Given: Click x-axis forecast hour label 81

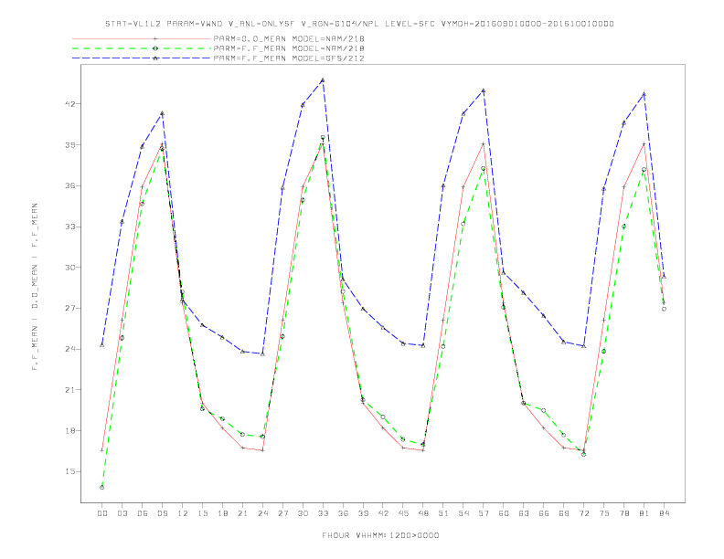Looking at the screenshot, I should coord(644,513).
